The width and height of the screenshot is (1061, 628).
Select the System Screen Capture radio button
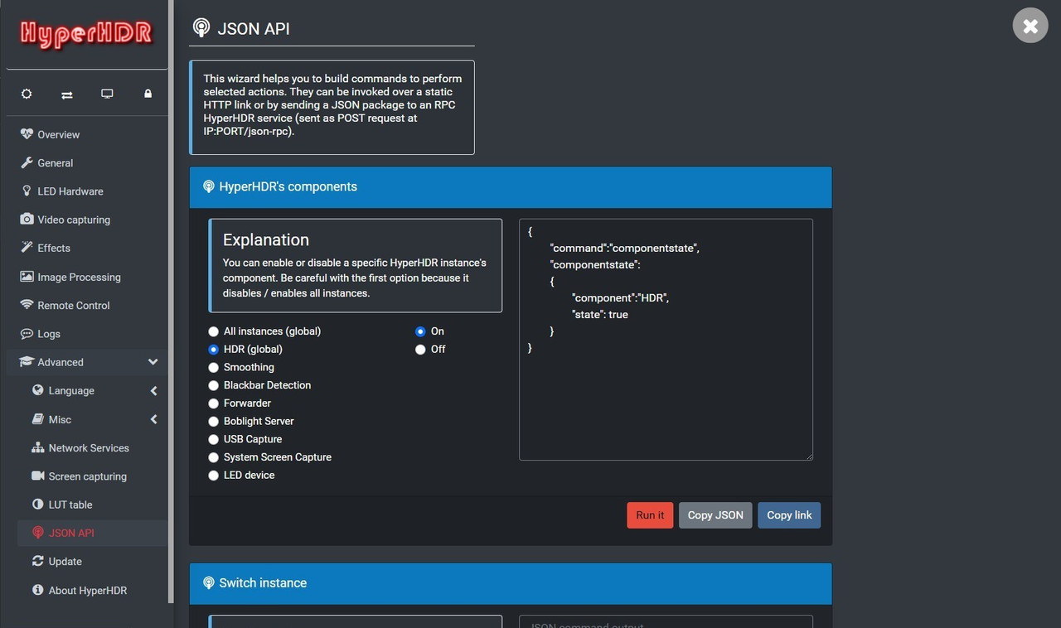click(x=214, y=457)
